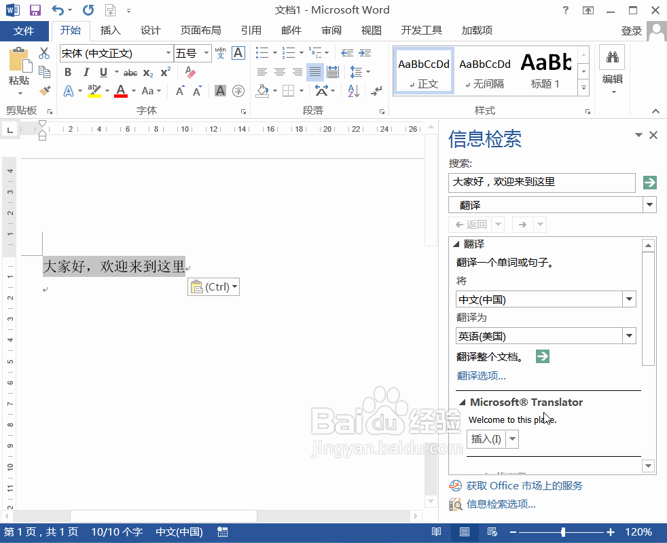Select the Format Painter brush
Image resolution: width=667 pixels, height=543 pixels.
44,90
